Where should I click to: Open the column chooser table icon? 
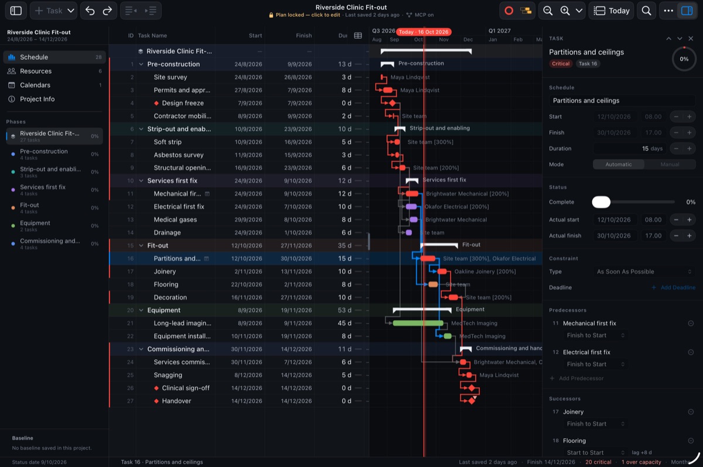[x=358, y=36]
